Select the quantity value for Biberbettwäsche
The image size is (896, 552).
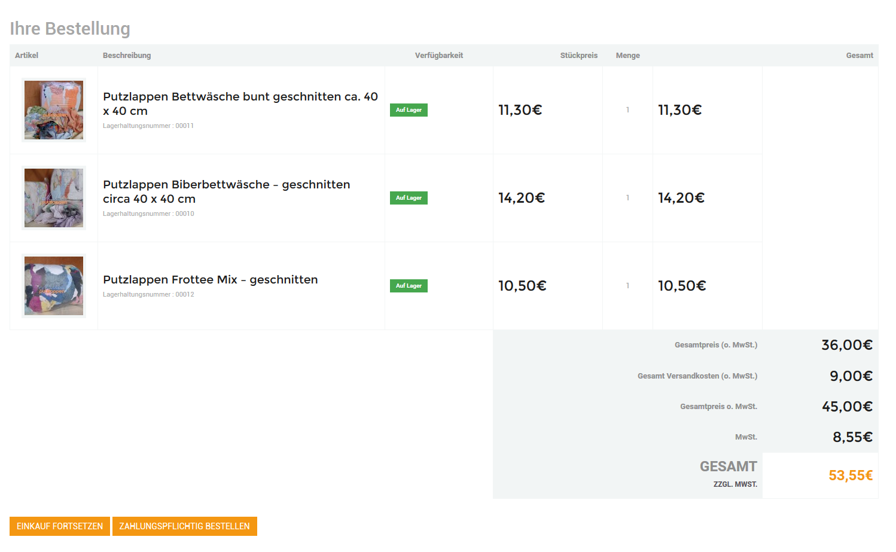pos(627,198)
